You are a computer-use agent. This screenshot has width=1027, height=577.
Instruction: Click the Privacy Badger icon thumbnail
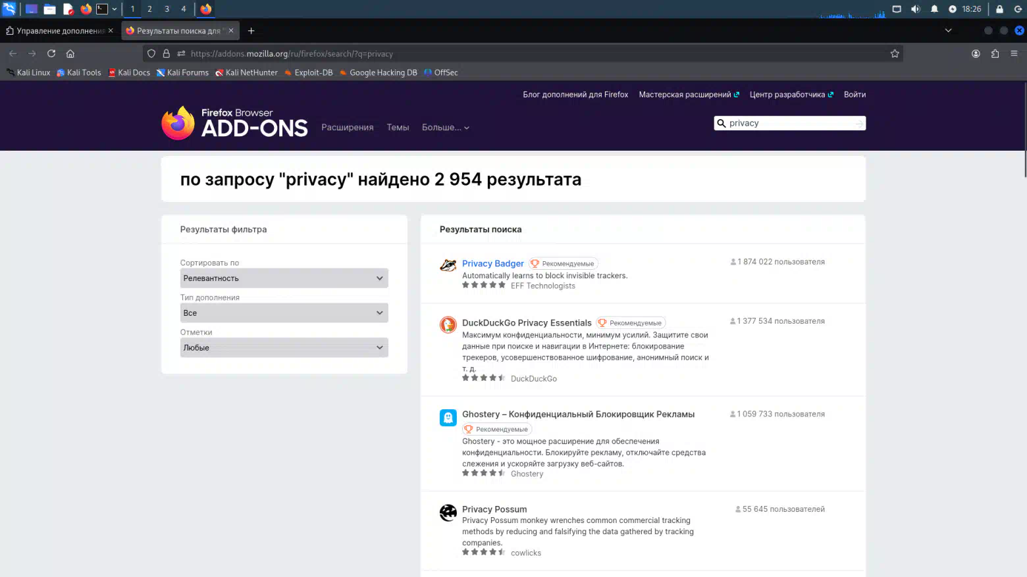(x=448, y=266)
